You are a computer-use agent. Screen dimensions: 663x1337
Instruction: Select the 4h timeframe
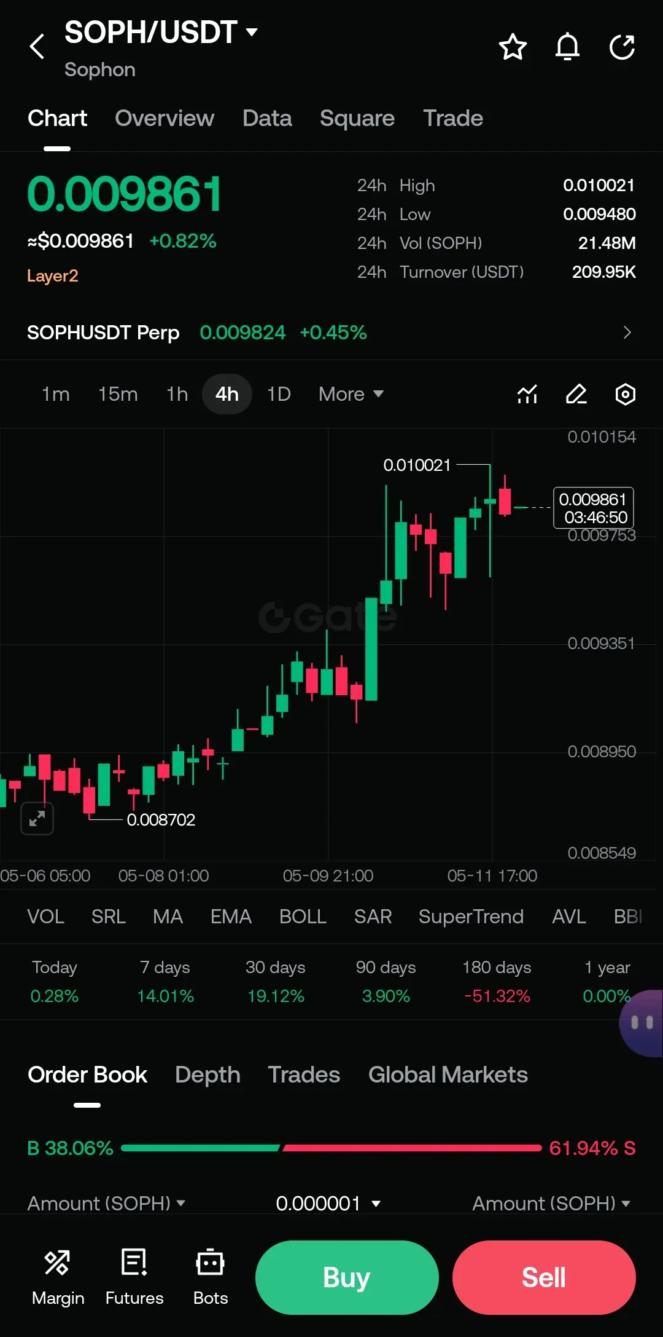coord(227,394)
